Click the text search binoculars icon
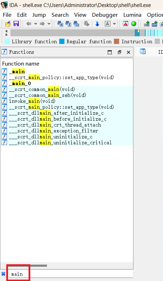163x281 pixels. (x=68, y=24)
